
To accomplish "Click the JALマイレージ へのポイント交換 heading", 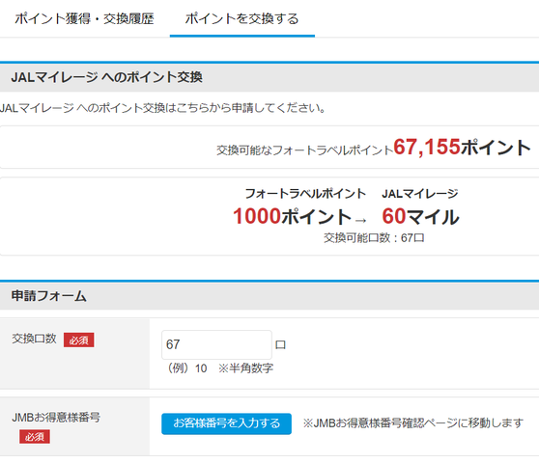I will [106, 77].
